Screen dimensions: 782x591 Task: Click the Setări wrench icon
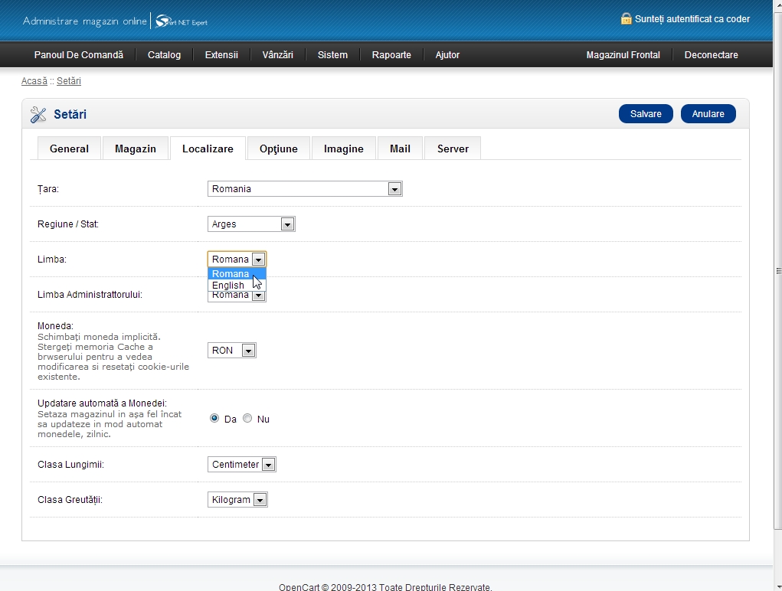[x=38, y=115]
